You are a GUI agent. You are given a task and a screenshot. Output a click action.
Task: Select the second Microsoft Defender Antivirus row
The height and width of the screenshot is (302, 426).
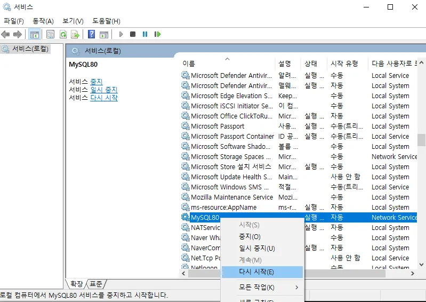299,85
